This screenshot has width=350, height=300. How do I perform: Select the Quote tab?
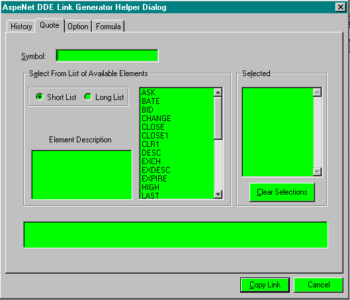coord(50,25)
